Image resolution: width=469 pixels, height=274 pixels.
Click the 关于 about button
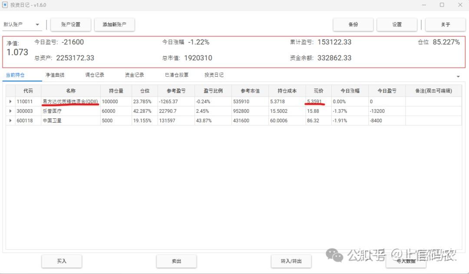click(446, 24)
